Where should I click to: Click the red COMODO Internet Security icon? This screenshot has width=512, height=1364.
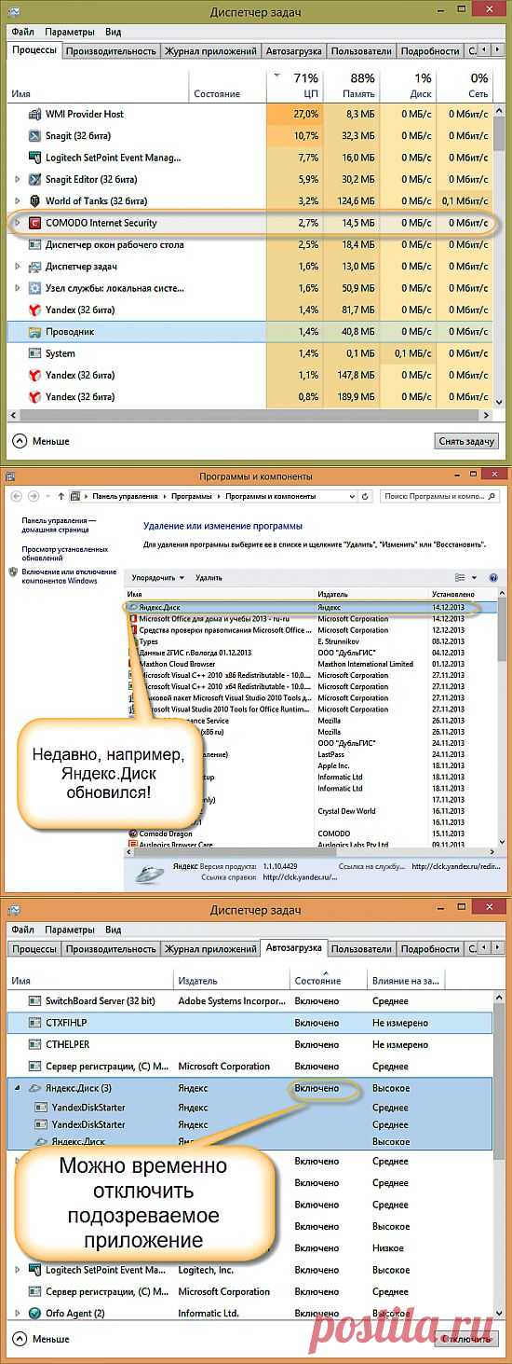pos(35,223)
